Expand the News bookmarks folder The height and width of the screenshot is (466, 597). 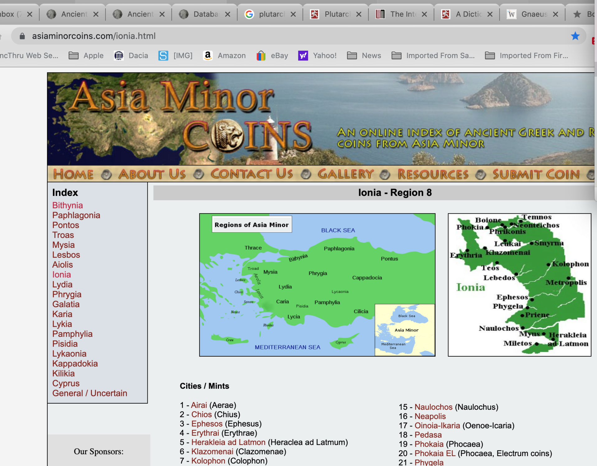364,56
